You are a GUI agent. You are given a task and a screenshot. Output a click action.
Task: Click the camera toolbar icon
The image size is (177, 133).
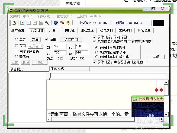41,23
